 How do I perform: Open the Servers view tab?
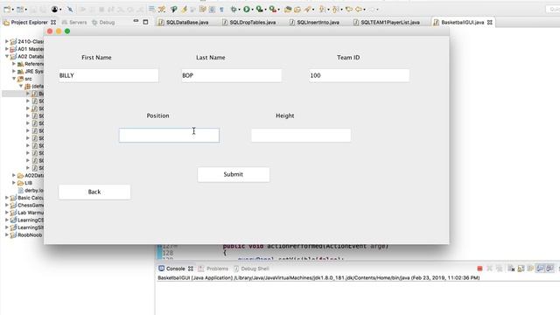pyautogui.click(x=74, y=22)
